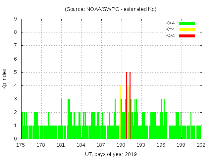Viewport: 212px width, 159px height.
Task: Select the K<4 legend label text
Action: 170,23
